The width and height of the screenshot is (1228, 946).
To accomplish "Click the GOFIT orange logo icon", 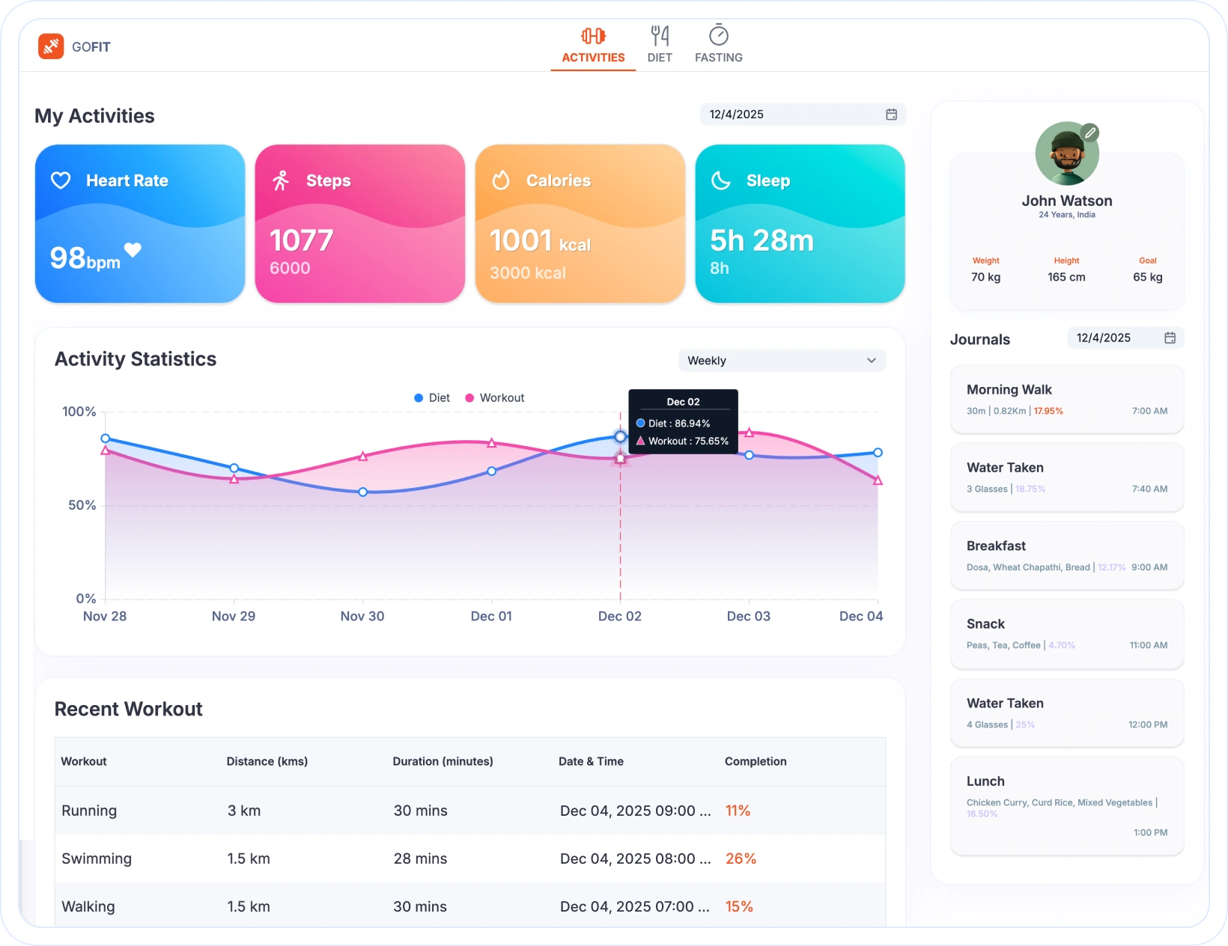I will pyautogui.click(x=51, y=46).
